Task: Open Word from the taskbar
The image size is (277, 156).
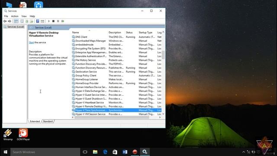Action: click(x=125, y=152)
